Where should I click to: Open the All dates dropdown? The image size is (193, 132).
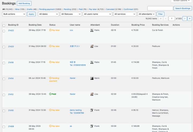49,14
